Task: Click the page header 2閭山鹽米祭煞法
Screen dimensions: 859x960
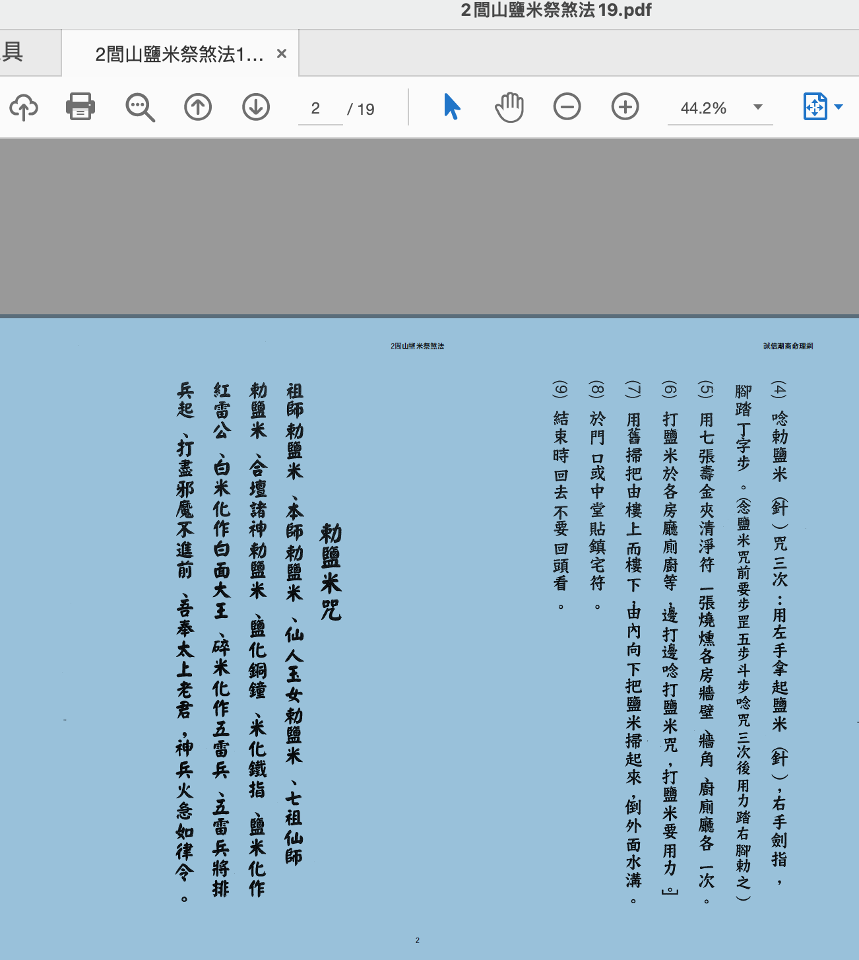Action: click(x=417, y=346)
